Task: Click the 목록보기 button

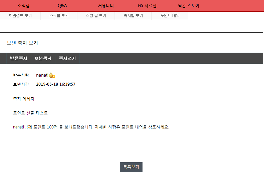Action: (x=131, y=167)
